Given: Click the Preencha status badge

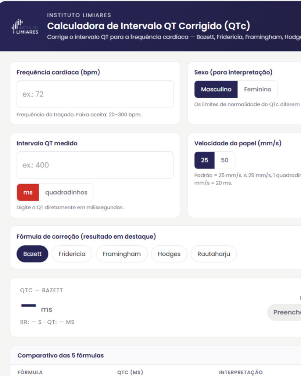Looking at the screenshot, I should pos(284,312).
